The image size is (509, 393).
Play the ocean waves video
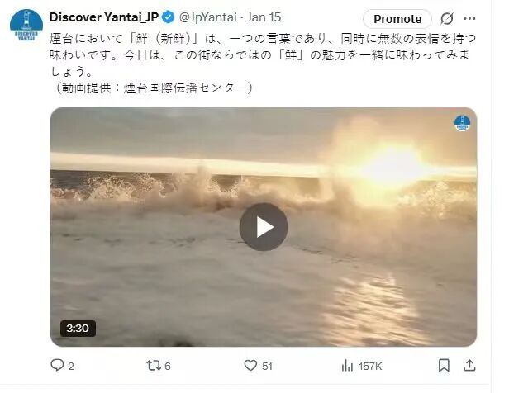(264, 227)
